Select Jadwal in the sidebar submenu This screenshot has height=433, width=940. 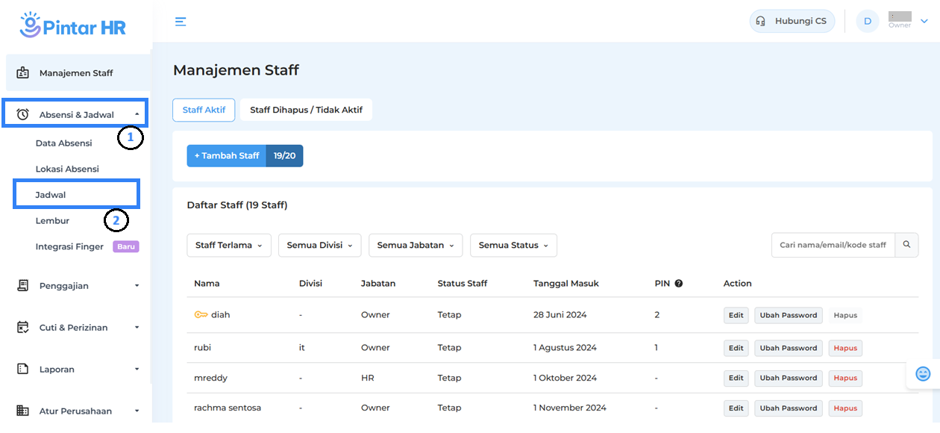point(51,195)
